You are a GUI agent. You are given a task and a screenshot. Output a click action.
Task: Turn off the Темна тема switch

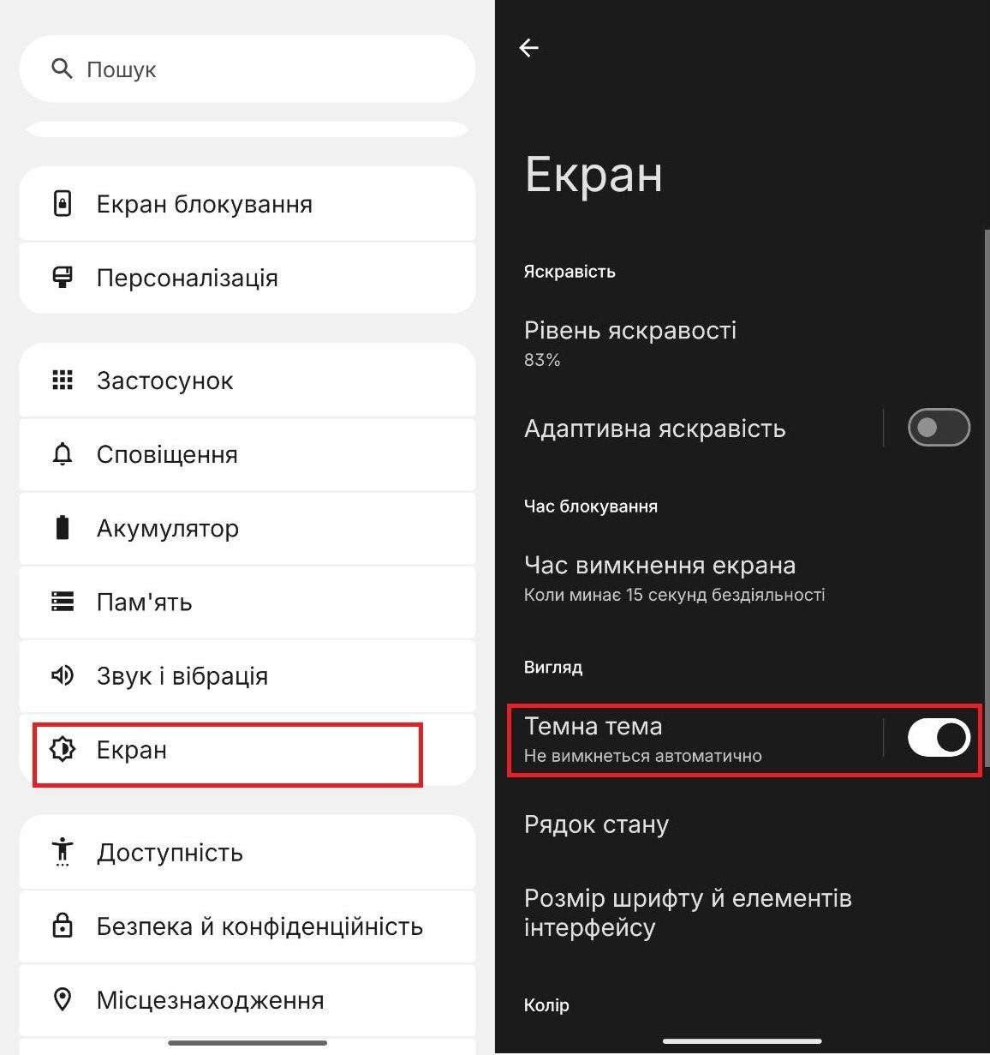pos(939,737)
